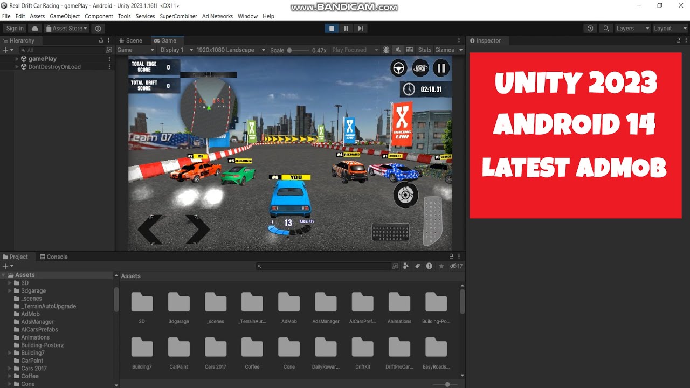
Task: Open the Inspector panel three-dot menu
Action: [687, 40]
